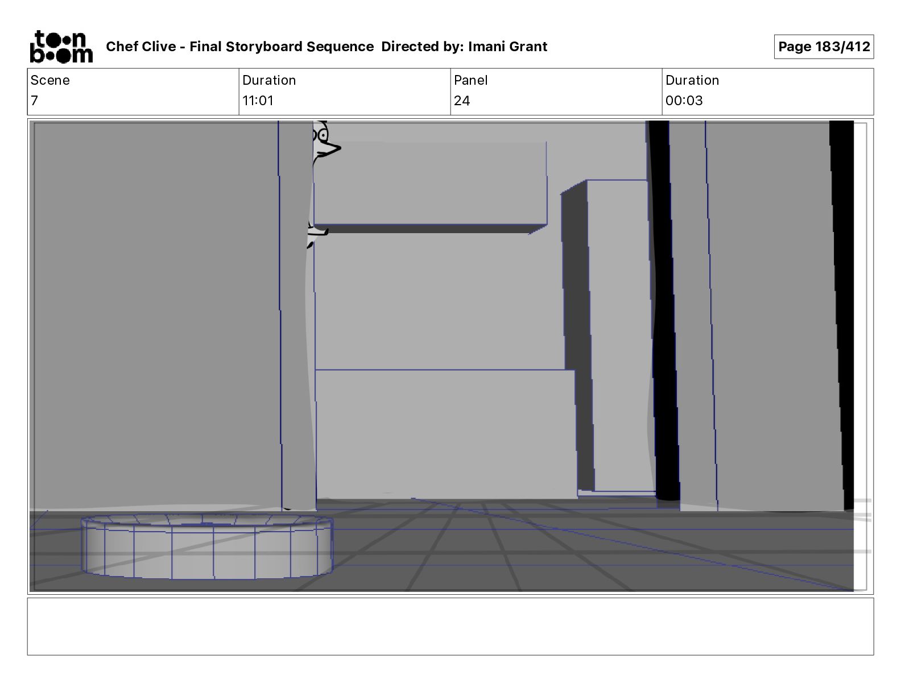The width and height of the screenshot is (901, 696).
Task: Click the Page 183/412 indicator box
Action: tap(824, 47)
